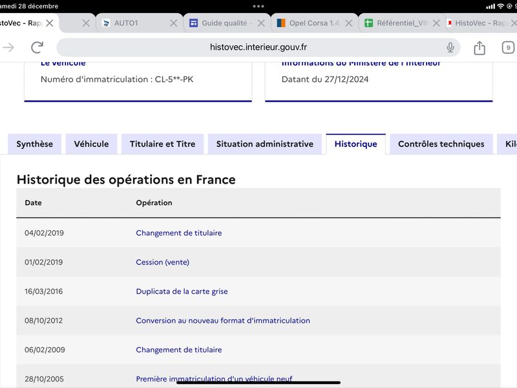The width and height of the screenshot is (517, 388).
Task: Tap the forward navigation arrow
Action: tap(8, 47)
